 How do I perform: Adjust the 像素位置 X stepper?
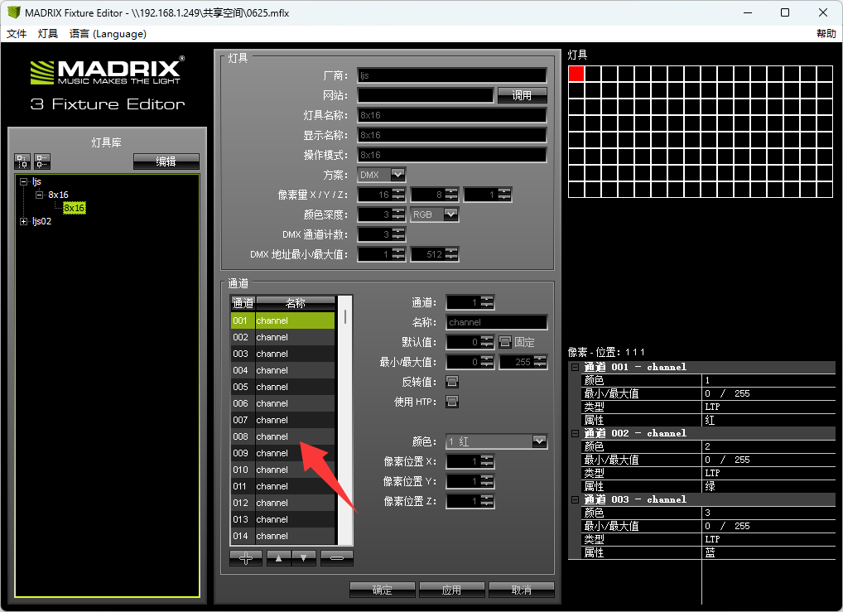[x=487, y=461]
